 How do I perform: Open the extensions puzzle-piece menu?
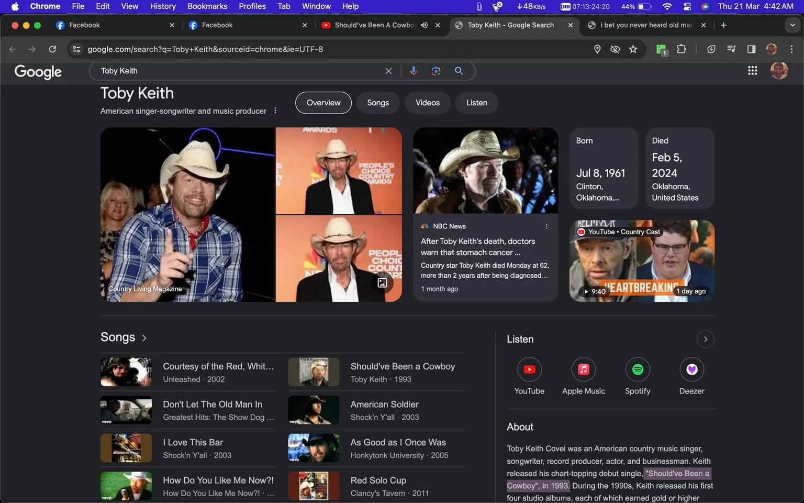click(x=682, y=49)
